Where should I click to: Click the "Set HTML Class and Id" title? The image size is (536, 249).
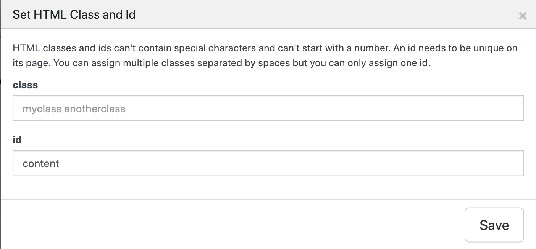click(x=74, y=15)
